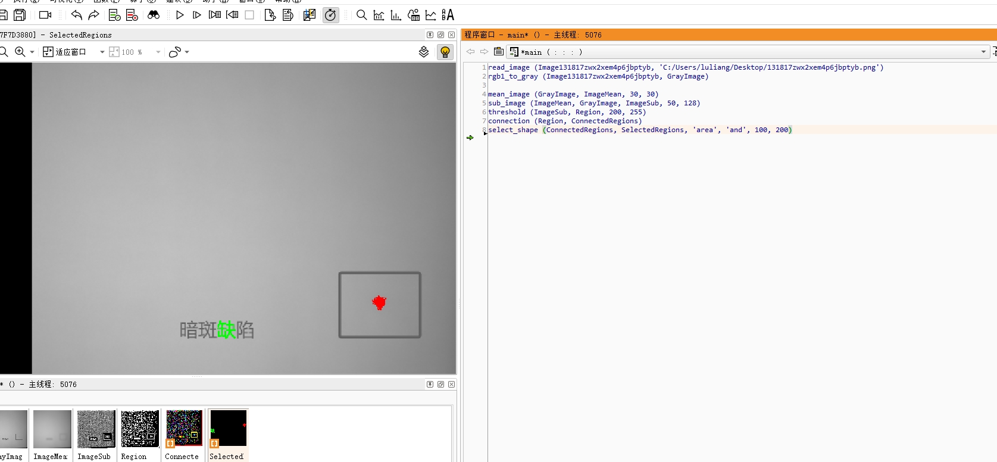Navigate back arrow in program window
Viewport: 997px width, 462px height.
point(470,52)
